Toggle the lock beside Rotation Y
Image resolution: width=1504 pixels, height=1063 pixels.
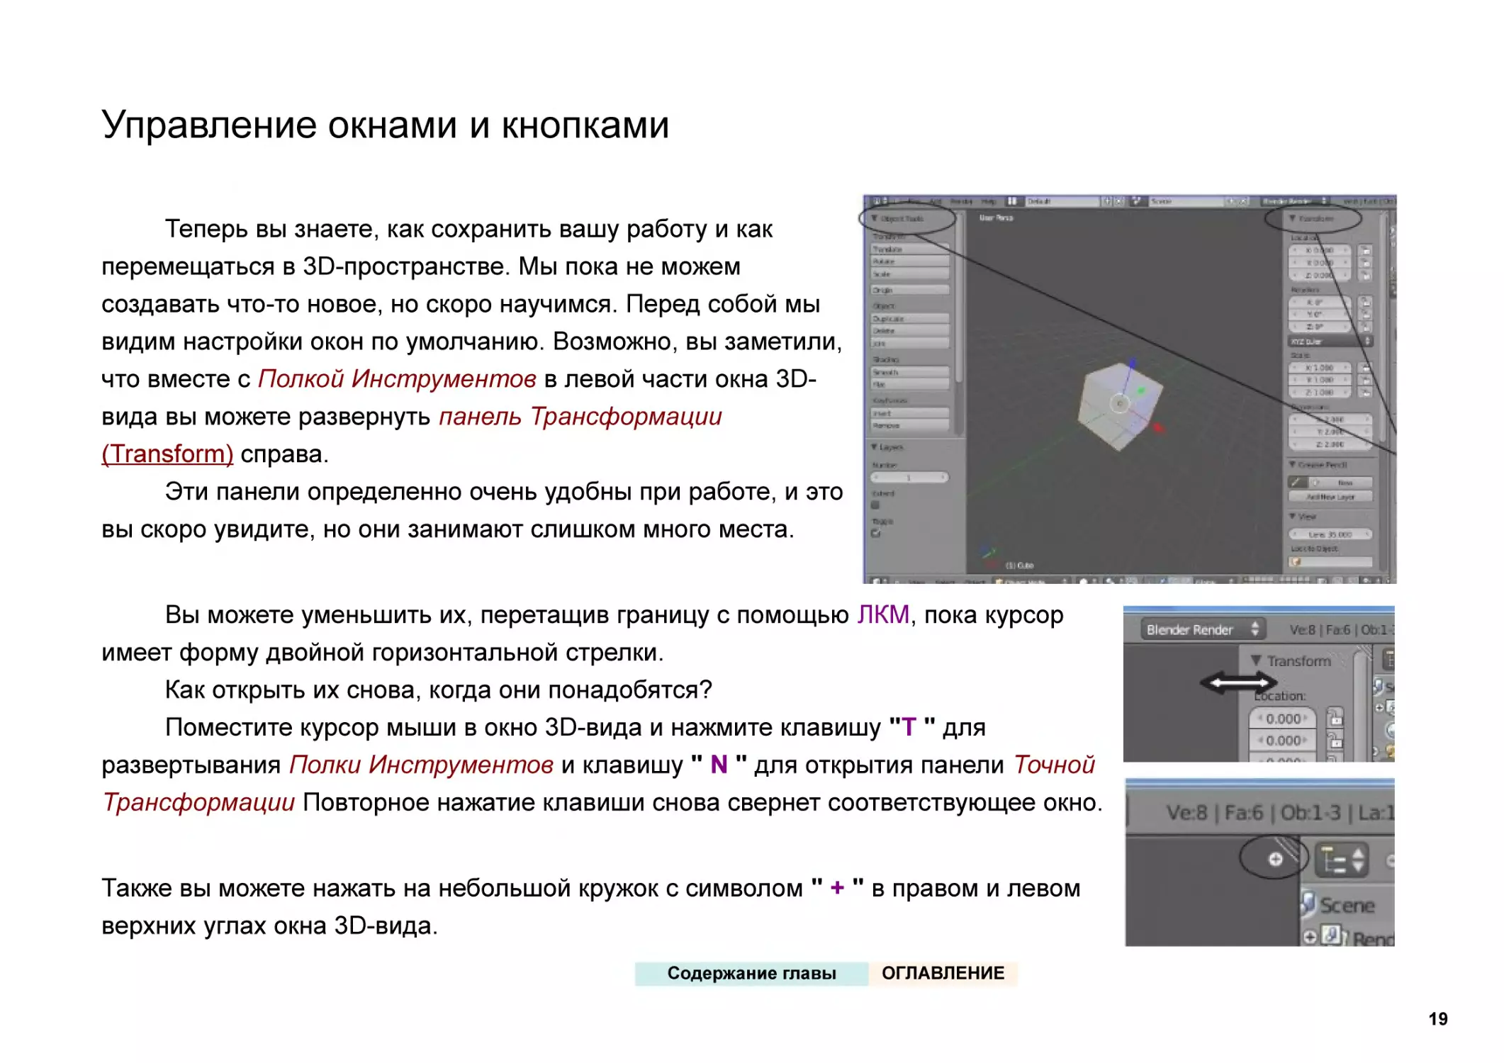[1365, 314]
